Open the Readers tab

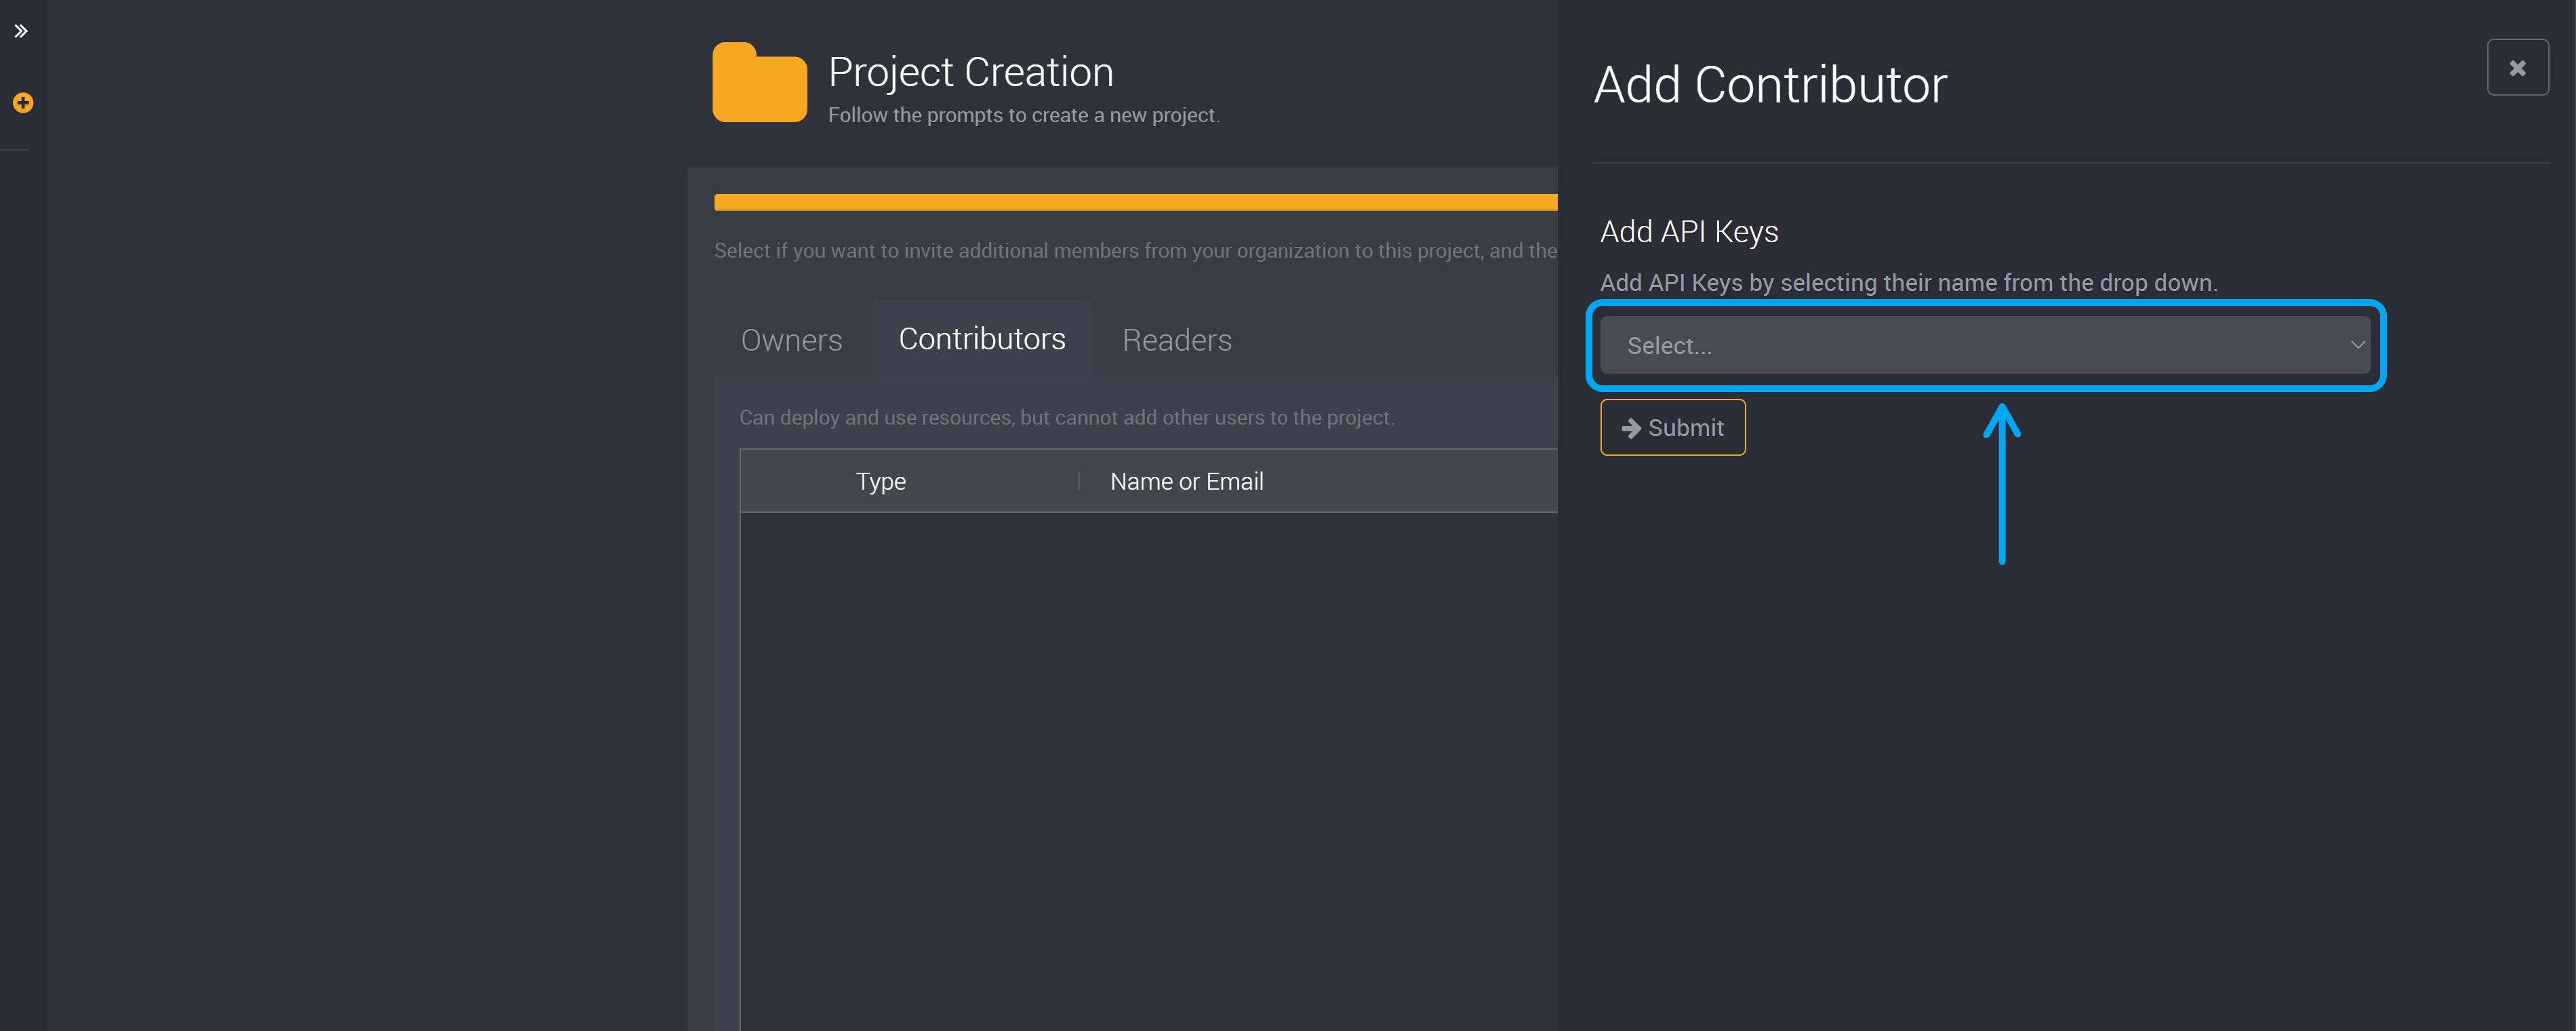pyautogui.click(x=1176, y=341)
